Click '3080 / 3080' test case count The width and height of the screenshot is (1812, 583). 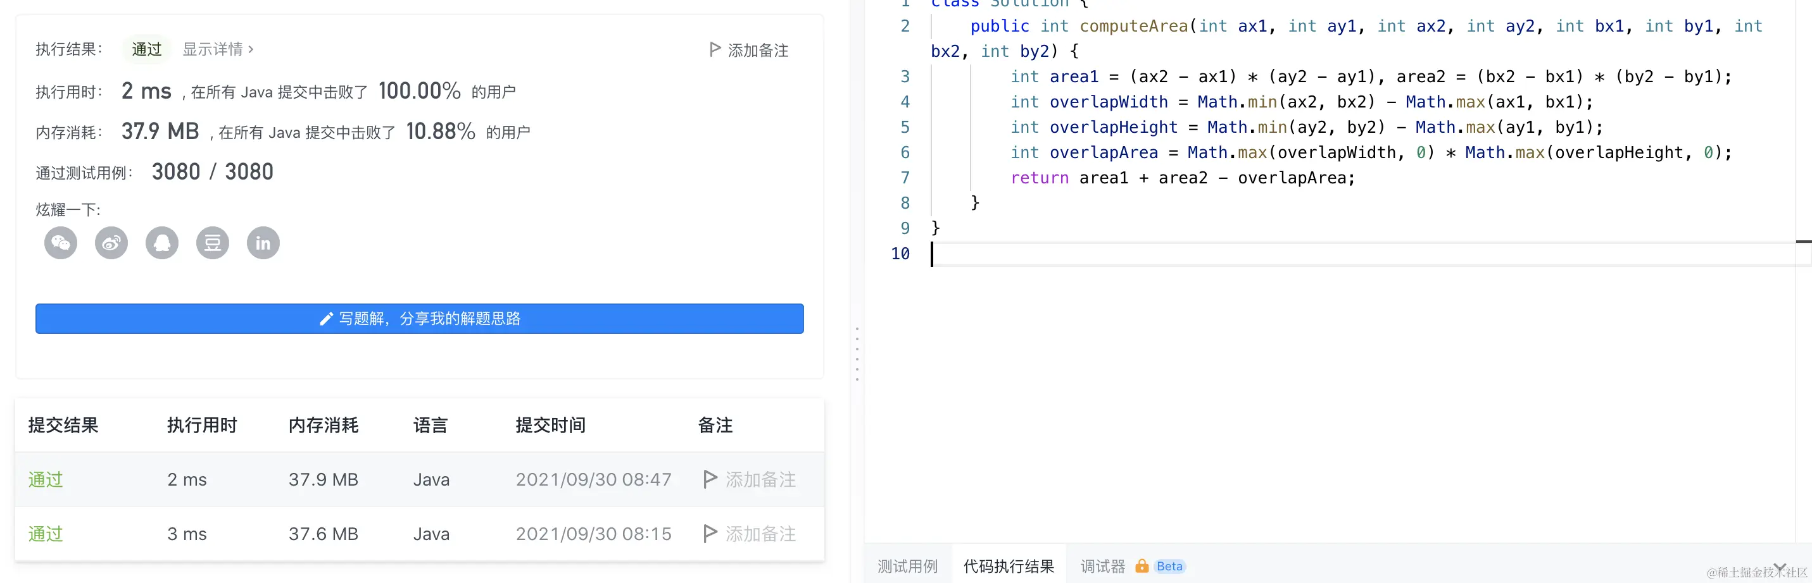click(213, 172)
